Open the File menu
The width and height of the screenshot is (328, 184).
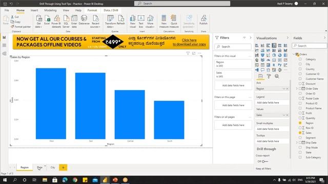tap(7, 10)
